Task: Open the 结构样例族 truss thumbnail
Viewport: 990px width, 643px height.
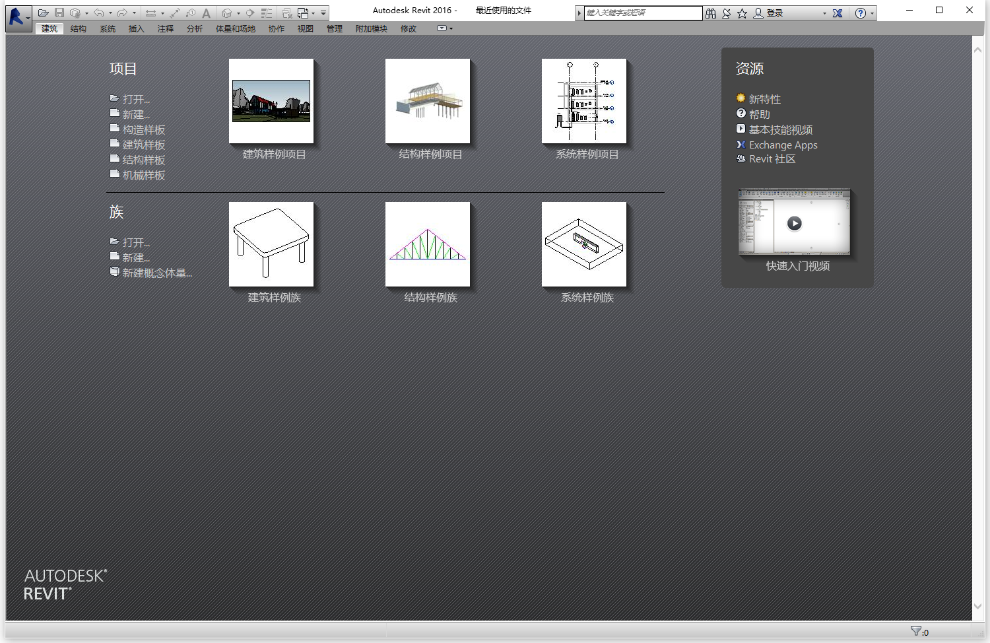Action: 428,244
